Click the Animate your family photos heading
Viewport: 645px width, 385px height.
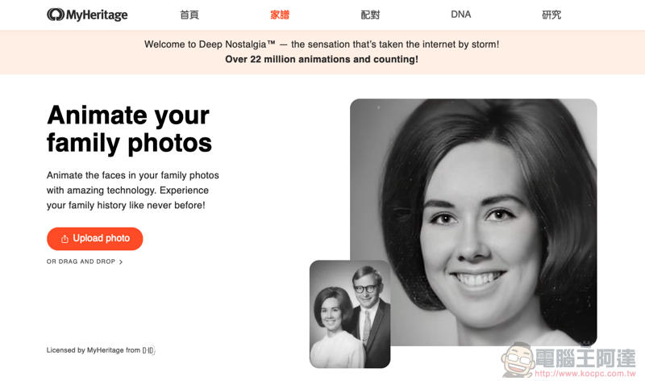tap(129, 129)
